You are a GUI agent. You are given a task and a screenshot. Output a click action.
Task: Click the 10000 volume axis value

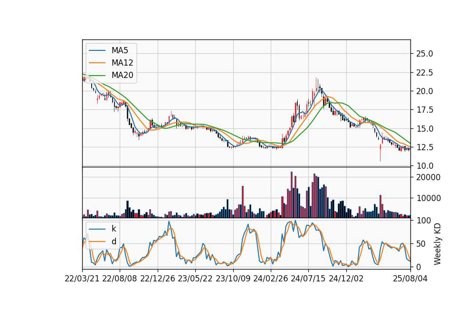428,198
